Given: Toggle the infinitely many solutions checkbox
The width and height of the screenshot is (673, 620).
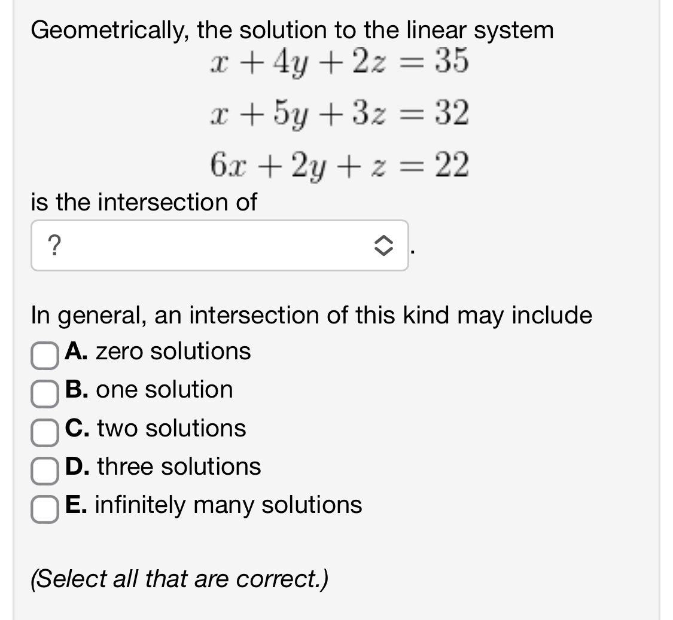Looking at the screenshot, I should [x=44, y=511].
